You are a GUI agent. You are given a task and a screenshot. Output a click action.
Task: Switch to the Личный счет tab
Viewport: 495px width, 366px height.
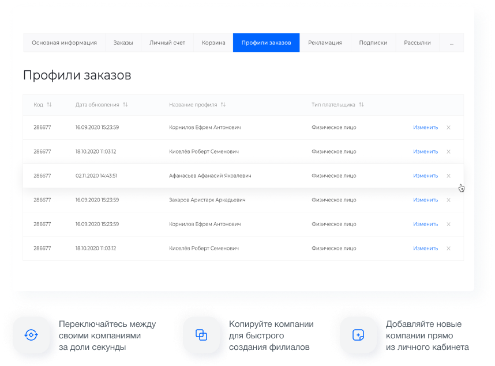(167, 43)
